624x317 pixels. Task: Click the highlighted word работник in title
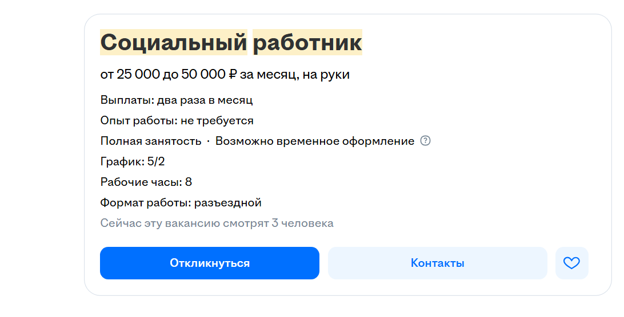pyautogui.click(x=307, y=42)
